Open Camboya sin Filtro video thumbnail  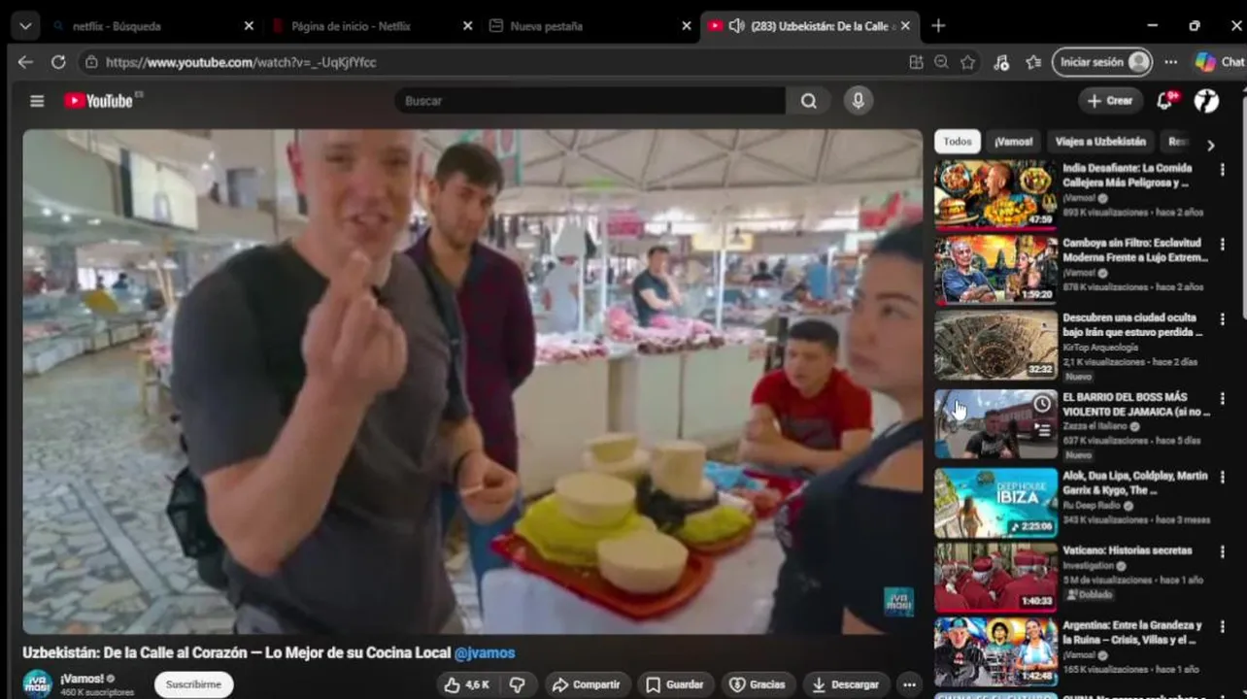995,269
